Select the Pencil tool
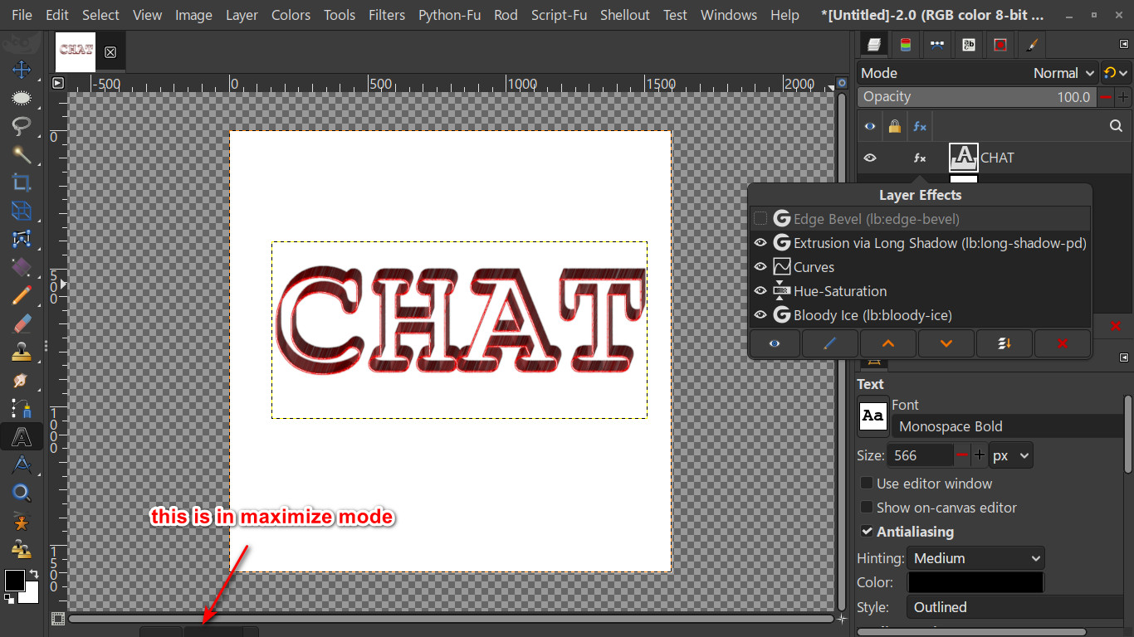Screen dimensions: 1134x637 tap(22, 295)
